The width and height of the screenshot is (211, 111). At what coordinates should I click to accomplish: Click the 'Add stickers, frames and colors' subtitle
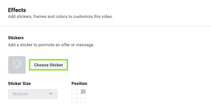[60, 17]
